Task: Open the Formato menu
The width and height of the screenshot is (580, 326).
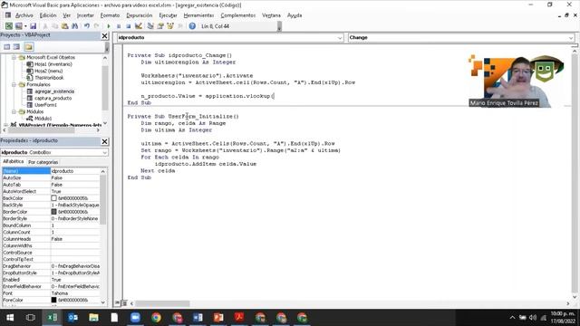Action: [x=110, y=15]
